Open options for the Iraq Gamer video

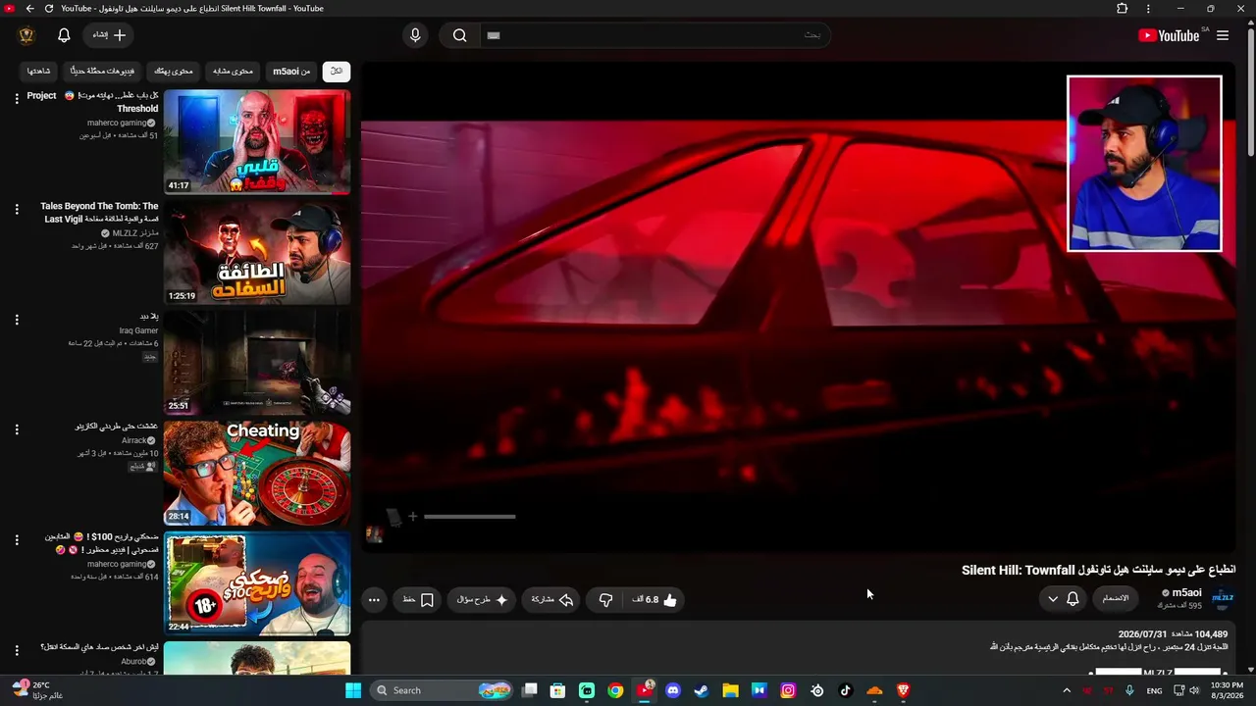(17, 320)
